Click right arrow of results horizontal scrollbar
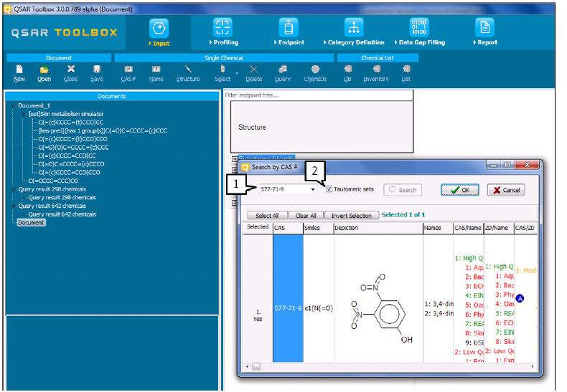Image resolution: width=567 pixels, height=392 pixels. (x=533, y=366)
